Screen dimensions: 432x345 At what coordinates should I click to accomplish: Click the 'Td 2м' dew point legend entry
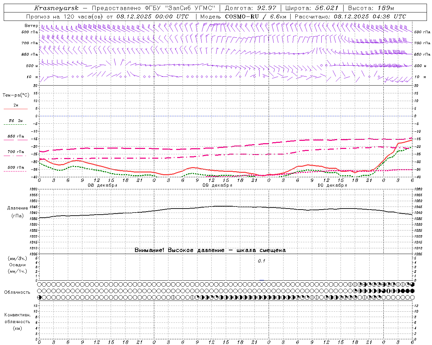(x=16, y=121)
